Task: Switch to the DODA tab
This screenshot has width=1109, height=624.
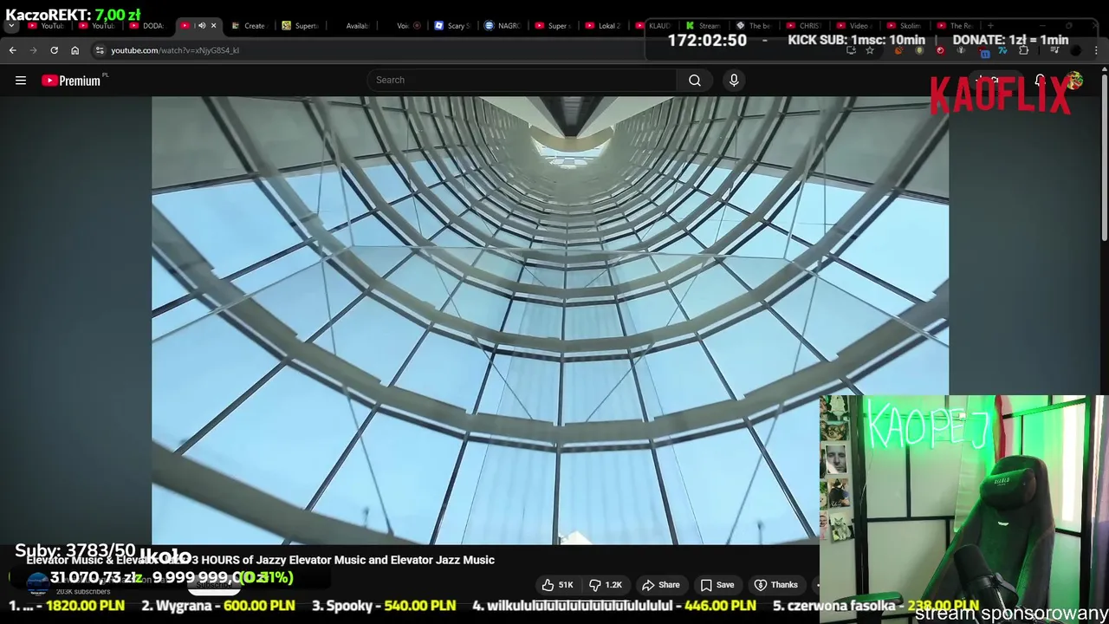Action: [147, 25]
